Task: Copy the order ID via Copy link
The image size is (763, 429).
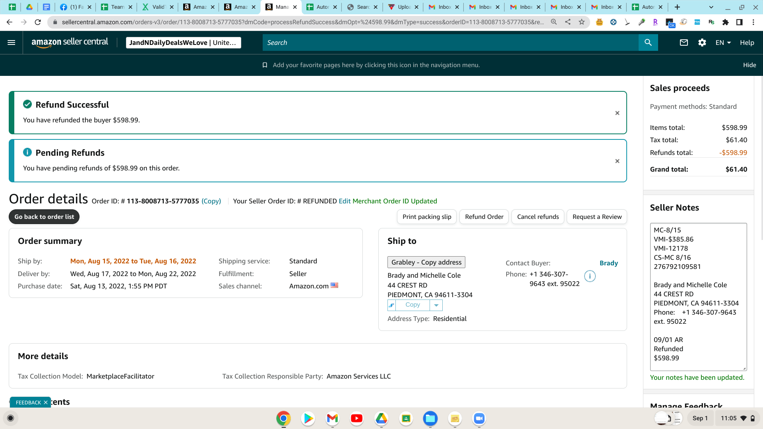Action: tap(211, 201)
